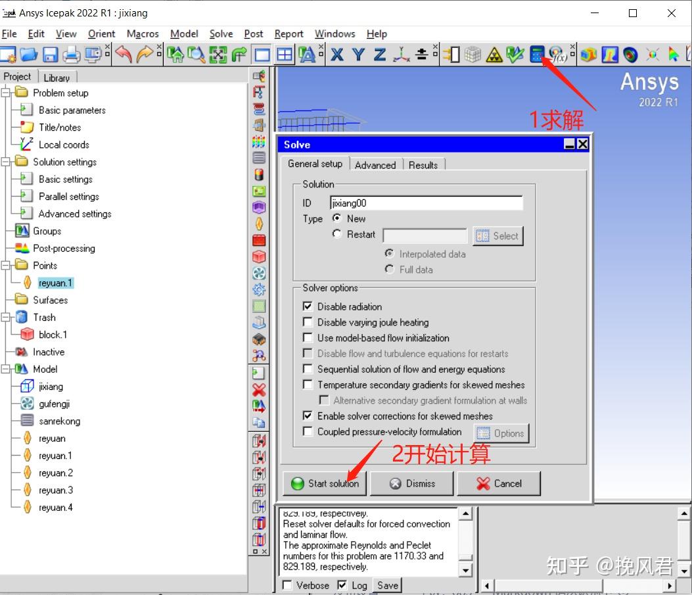
Task: Orient view along Y axis
Action: click(x=358, y=55)
